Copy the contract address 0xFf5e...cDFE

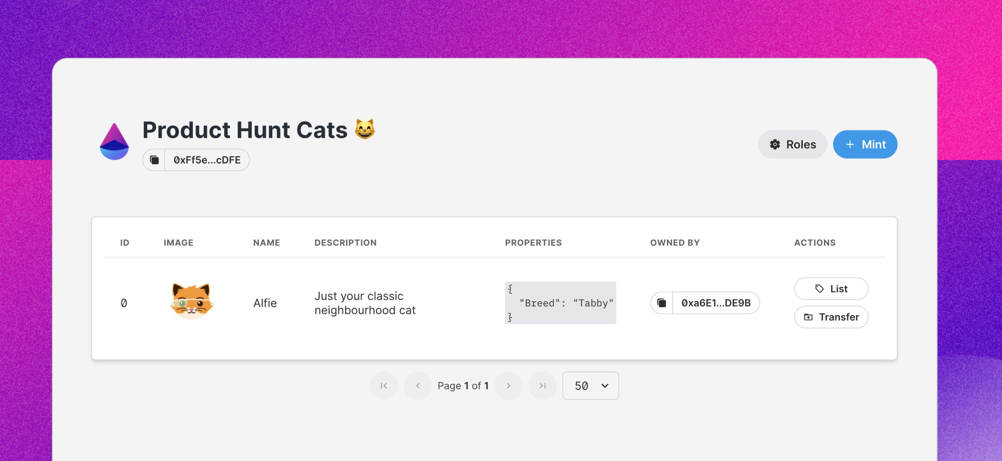[x=154, y=160]
